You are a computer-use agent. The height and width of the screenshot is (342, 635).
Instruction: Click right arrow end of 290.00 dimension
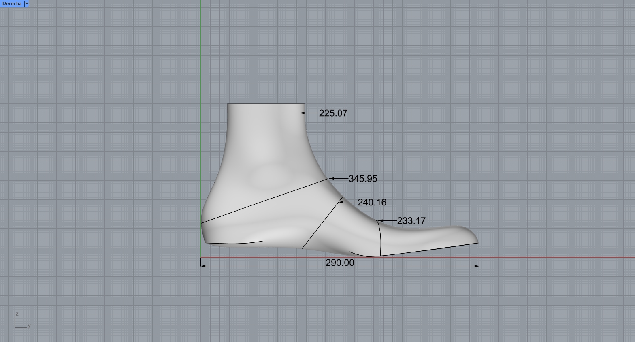pyautogui.click(x=477, y=266)
